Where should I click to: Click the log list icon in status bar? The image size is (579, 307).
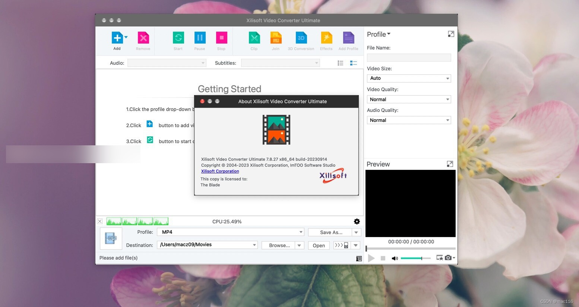tap(359, 259)
